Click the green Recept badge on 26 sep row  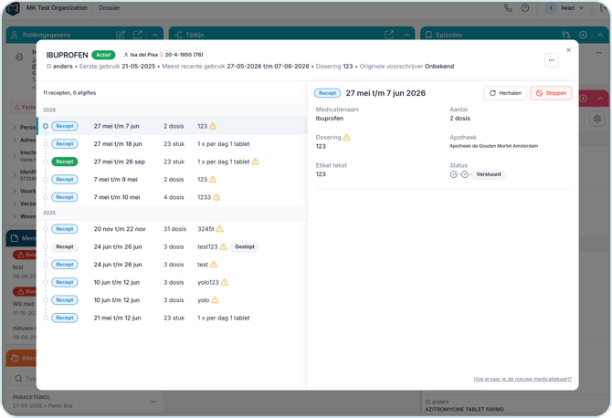[65, 162]
